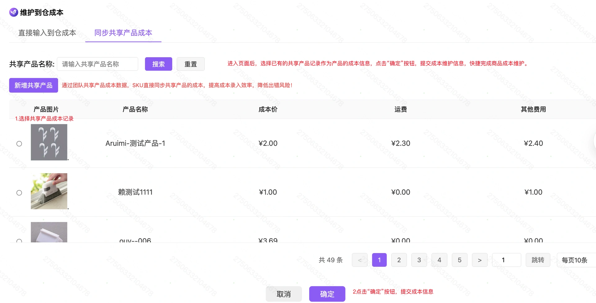The image size is (596, 303).
Task: Go to pagination page 2
Action: pos(399,260)
